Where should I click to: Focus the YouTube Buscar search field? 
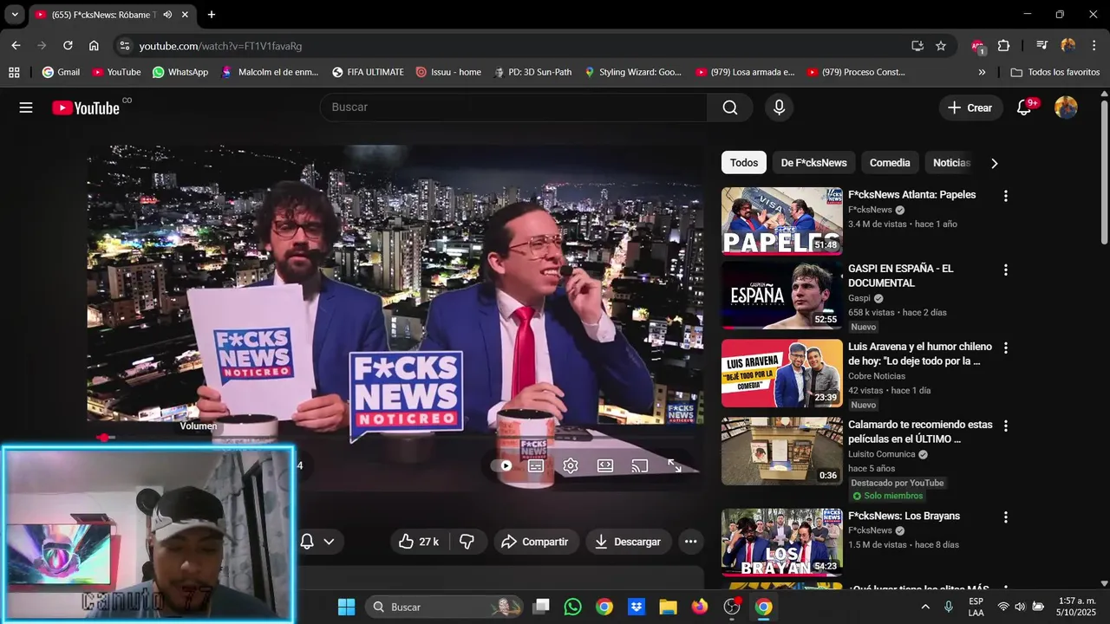click(x=513, y=107)
